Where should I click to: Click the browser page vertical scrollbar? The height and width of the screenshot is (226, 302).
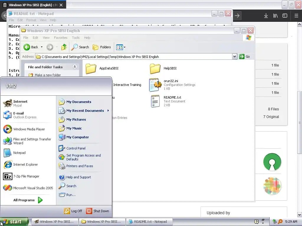(300, 122)
